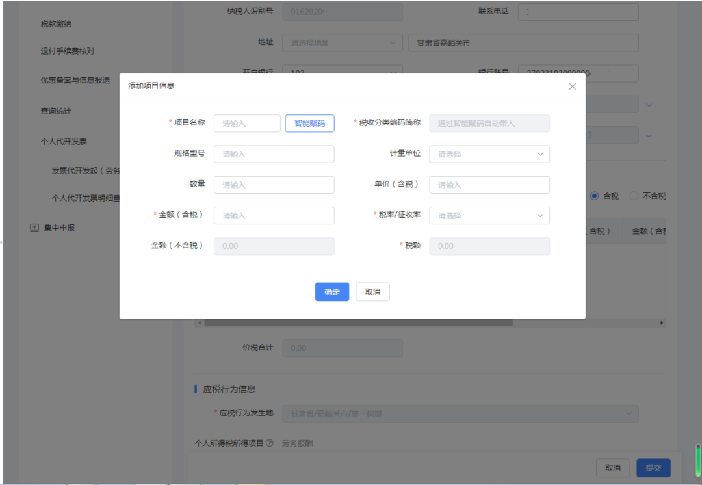Select the 含税 radio button
Image resolution: width=702 pixels, height=485 pixels.
(593, 195)
